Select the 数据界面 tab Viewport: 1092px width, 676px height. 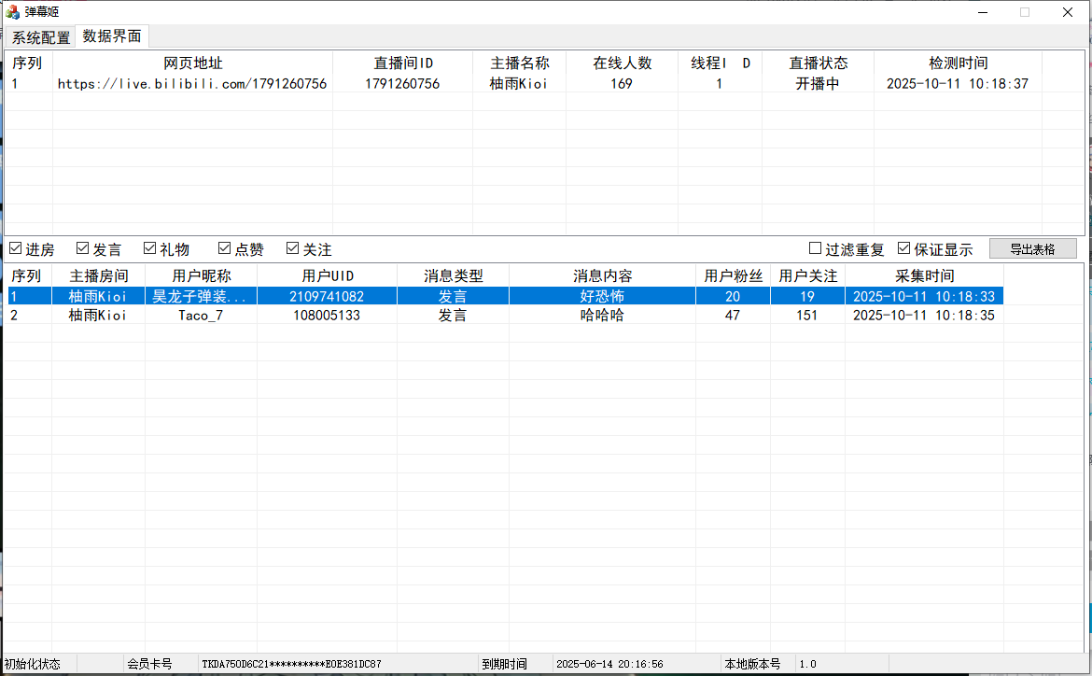tap(112, 36)
